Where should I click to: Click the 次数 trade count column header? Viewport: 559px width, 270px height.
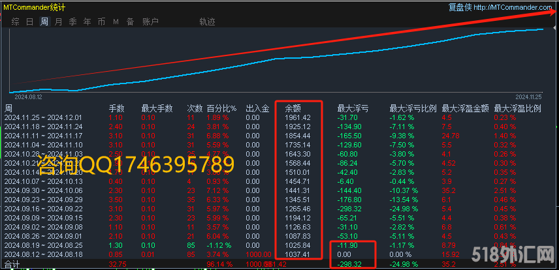tap(195, 108)
